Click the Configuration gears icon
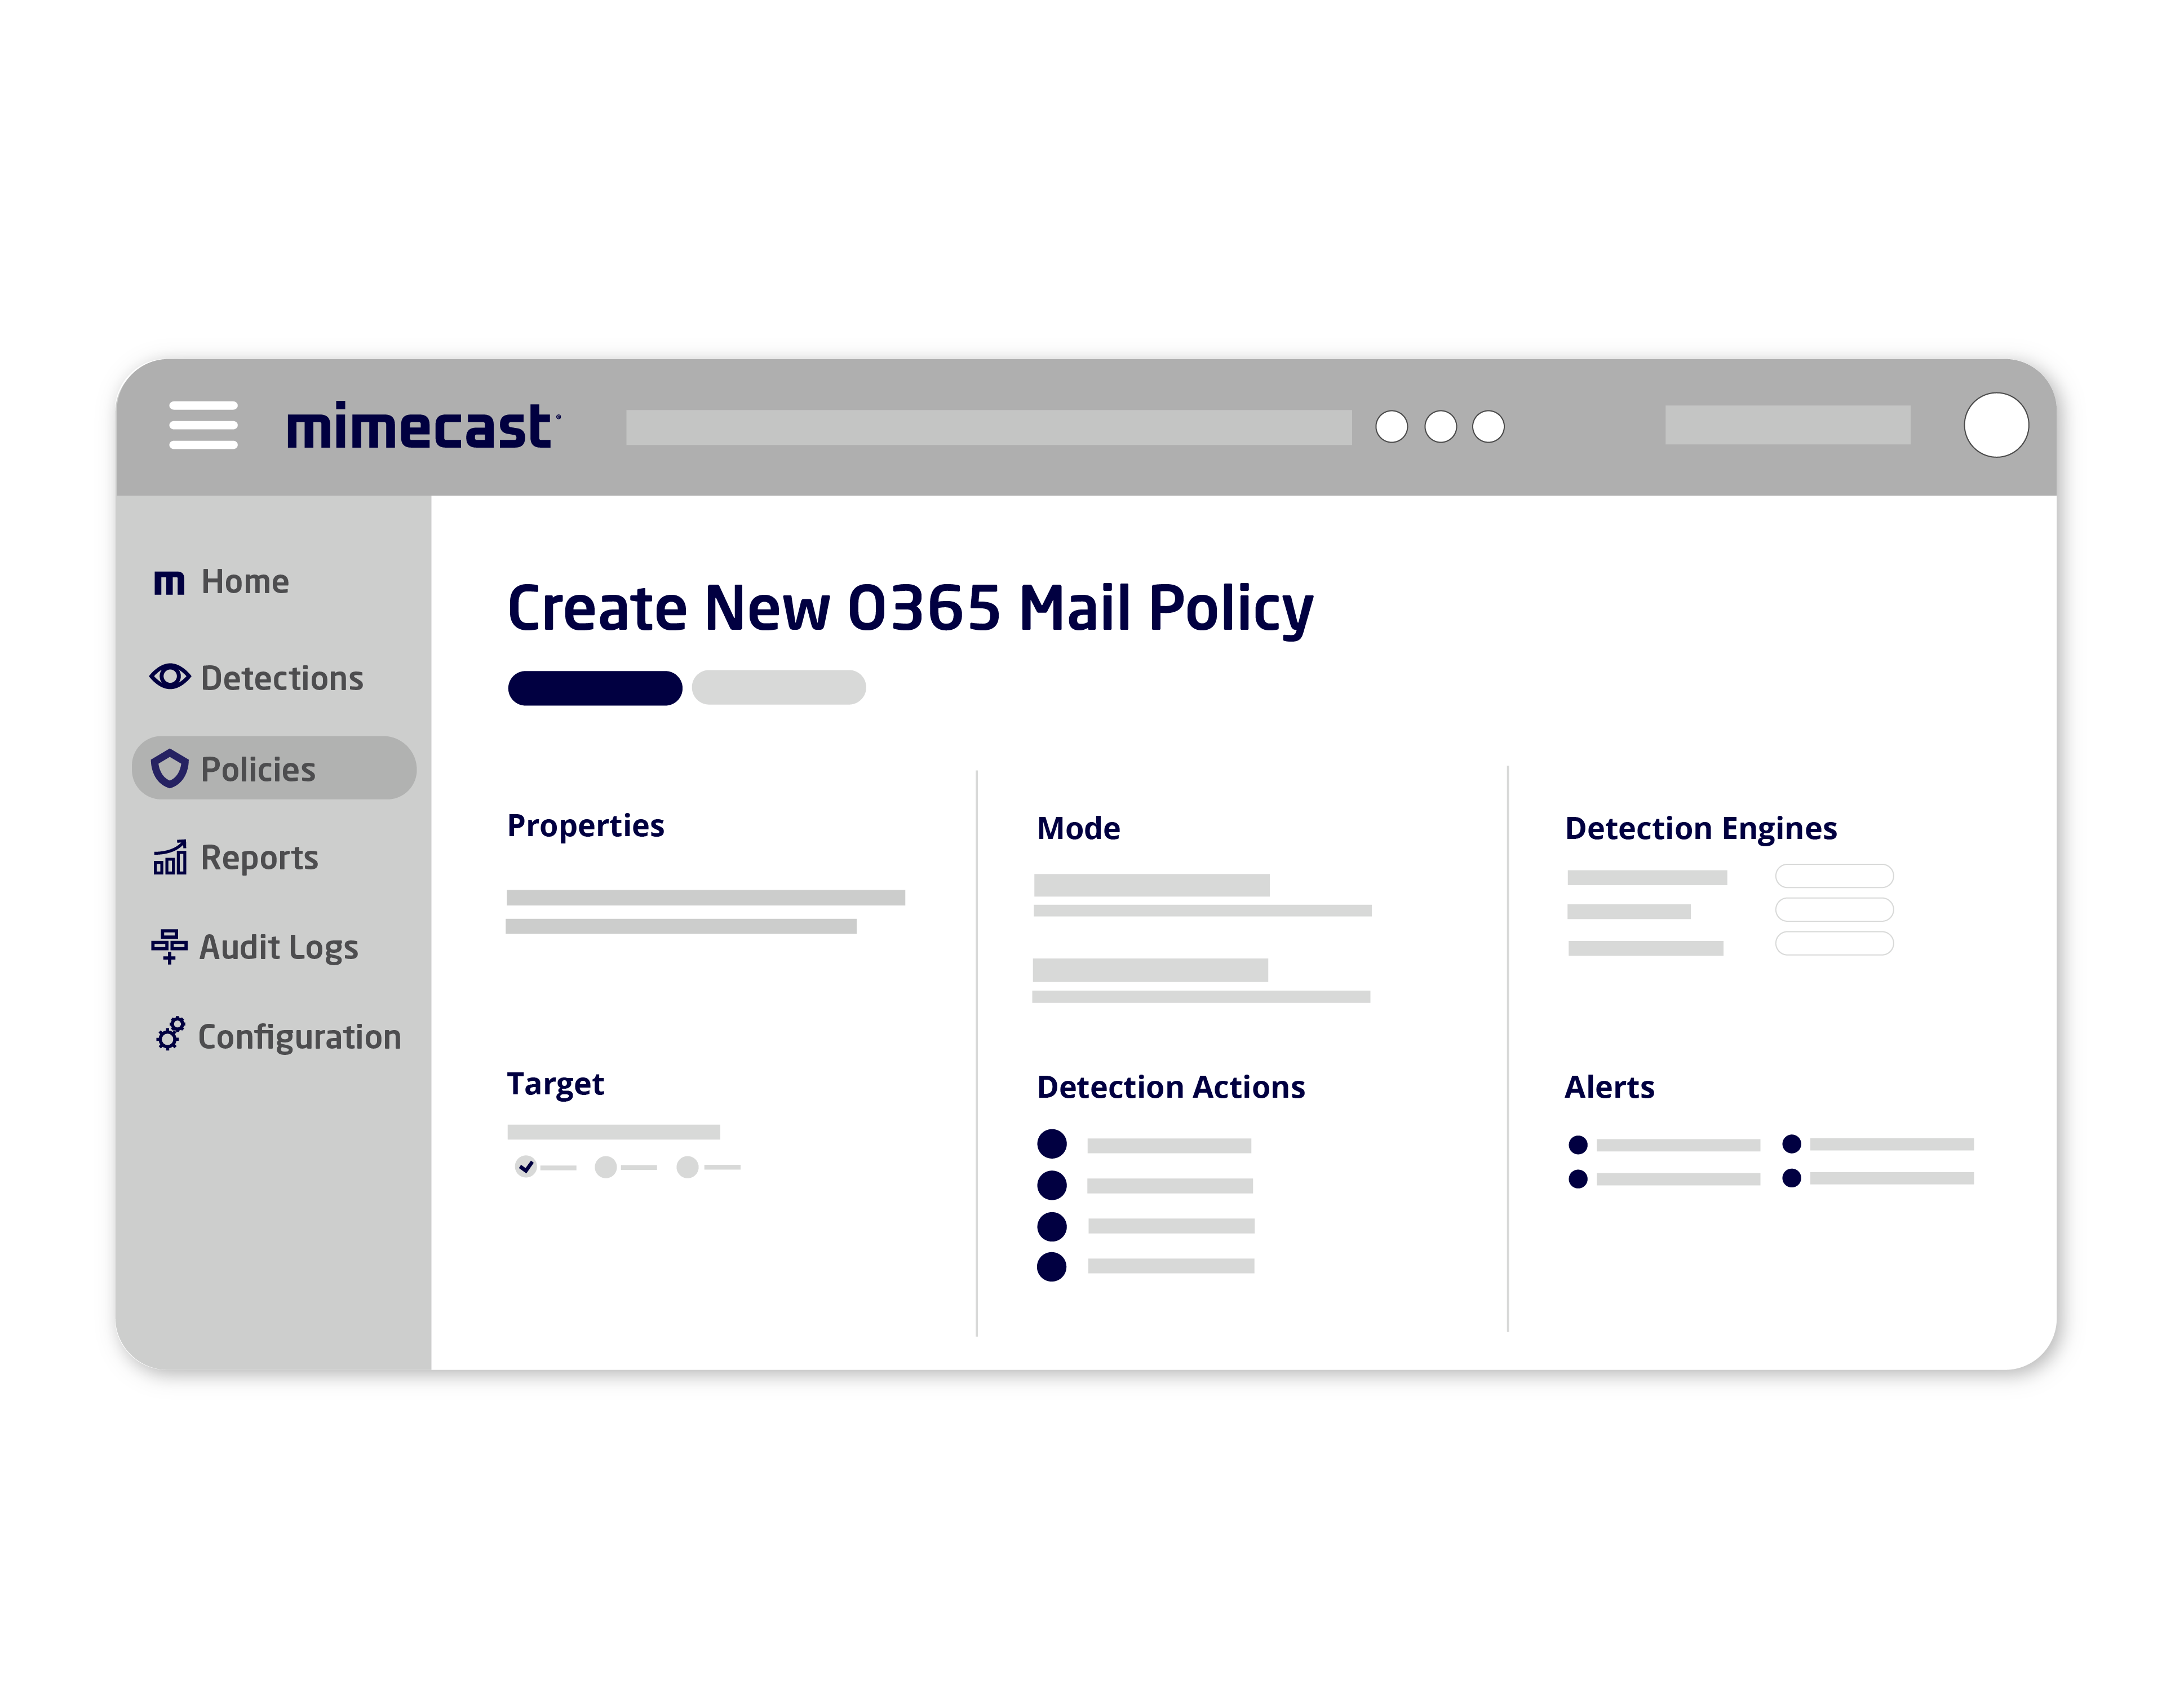 point(171,1035)
